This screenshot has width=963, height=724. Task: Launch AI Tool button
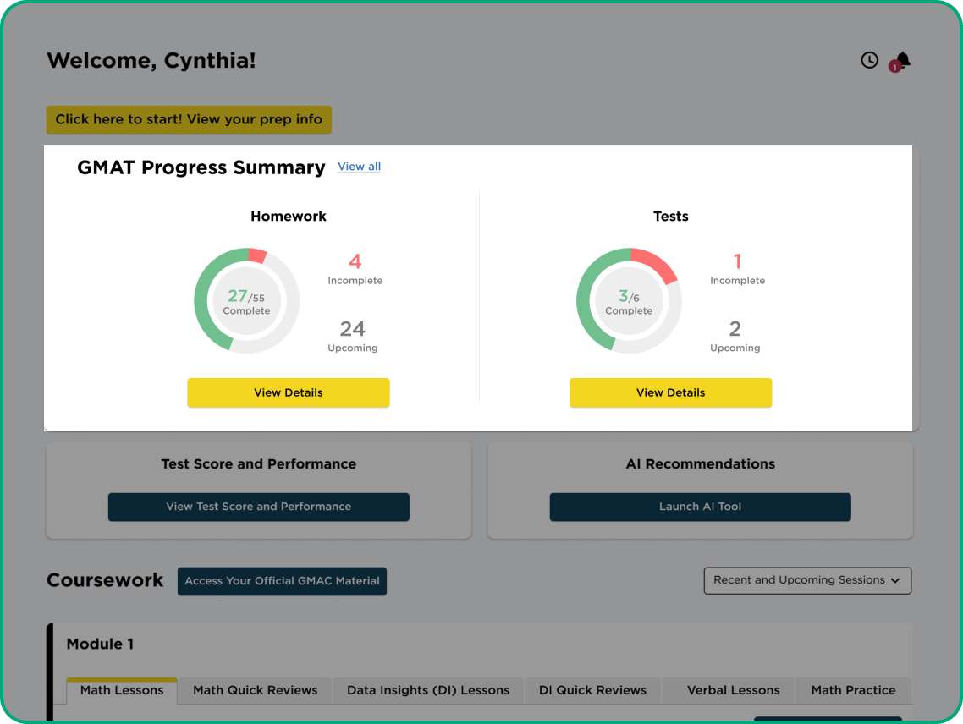click(x=700, y=507)
